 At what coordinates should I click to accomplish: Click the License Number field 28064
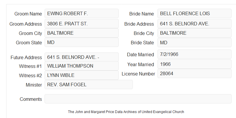(x=194, y=73)
